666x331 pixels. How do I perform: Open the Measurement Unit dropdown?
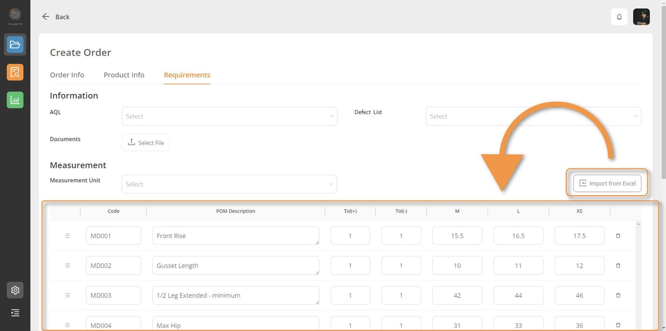(x=229, y=184)
